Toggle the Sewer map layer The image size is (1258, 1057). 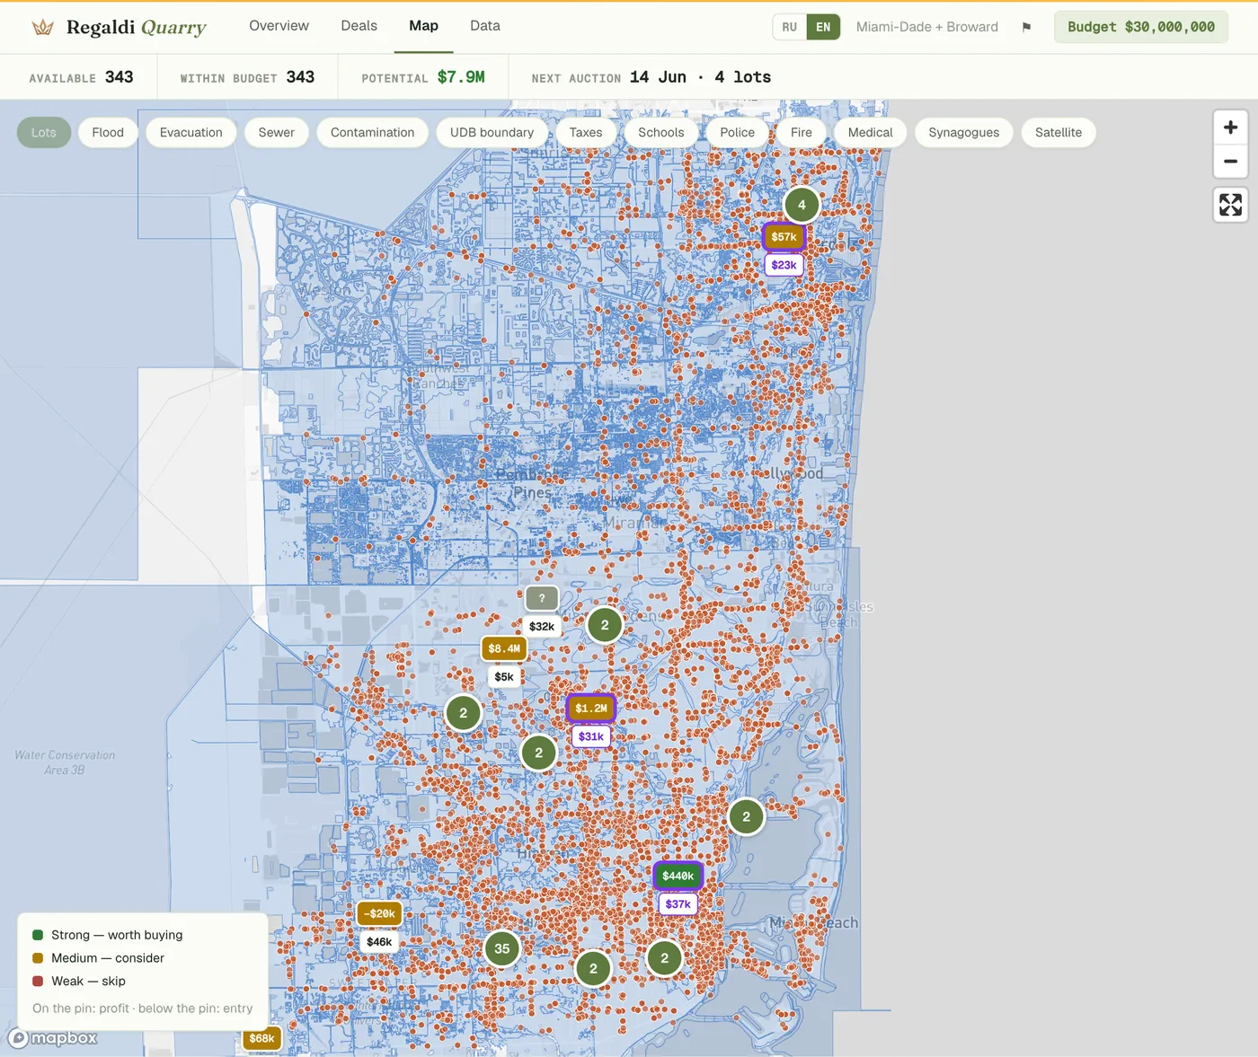pyautogui.click(x=277, y=132)
